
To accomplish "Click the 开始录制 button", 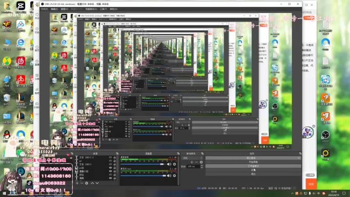I will [x=253, y=162].
